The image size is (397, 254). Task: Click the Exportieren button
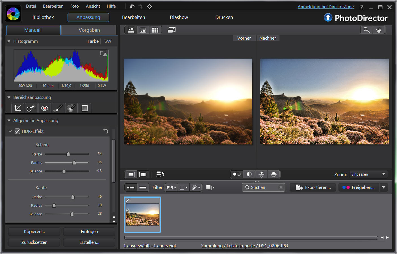point(313,187)
